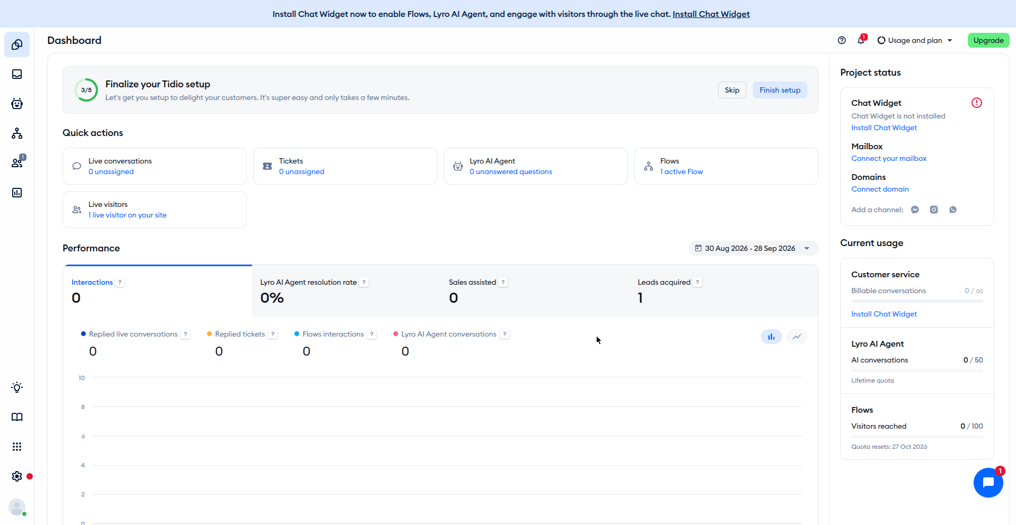The image size is (1016, 525).
Task: Open the Tickets quick action card
Action: click(x=345, y=166)
